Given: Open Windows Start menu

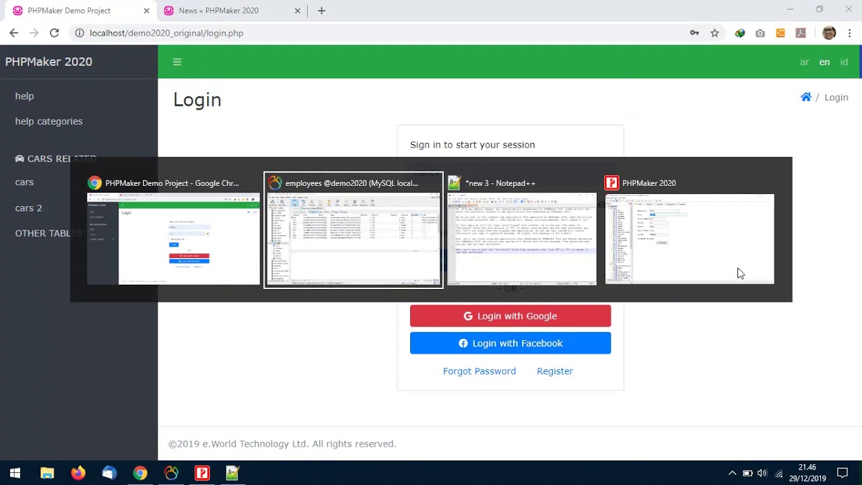Looking at the screenshot, I should pyautogui.click(x=15, y=473).
